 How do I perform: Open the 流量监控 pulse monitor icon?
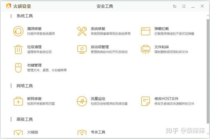[82, 101]
